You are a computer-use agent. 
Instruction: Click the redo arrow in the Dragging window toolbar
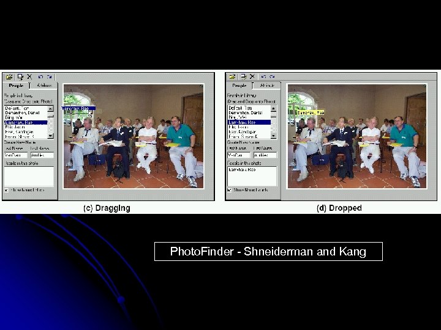49,76
